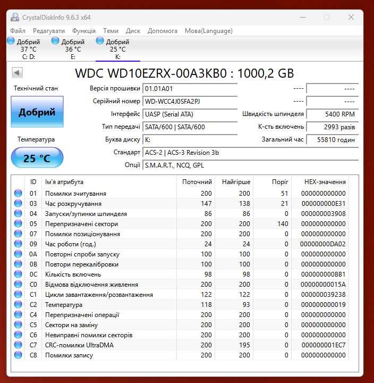Click the transfer mode field SATA/600 | SATA/600
Viewport: 374px width, 383px height.
point(190,127)
